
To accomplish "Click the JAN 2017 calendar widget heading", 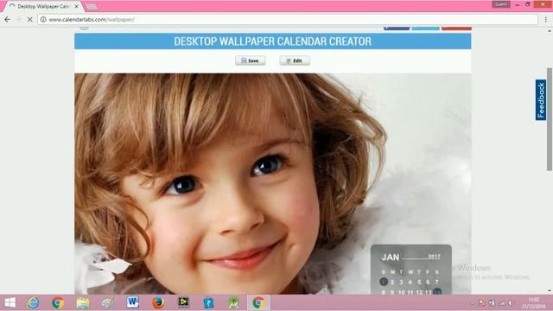I will pyautogui.click(x=411, y=257).
